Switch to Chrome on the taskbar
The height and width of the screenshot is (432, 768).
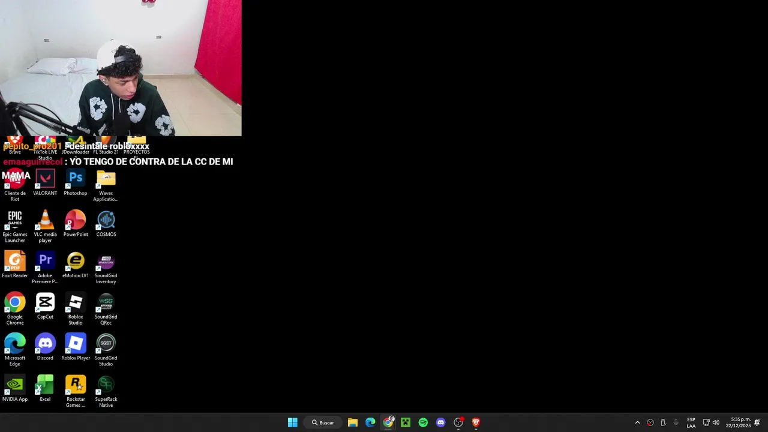(x=388, y=422)
